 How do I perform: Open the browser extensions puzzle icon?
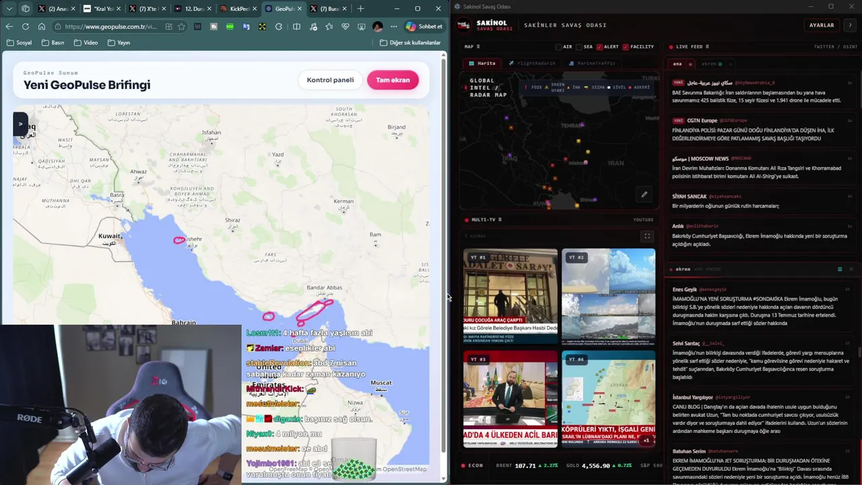[x=279, y=26]
